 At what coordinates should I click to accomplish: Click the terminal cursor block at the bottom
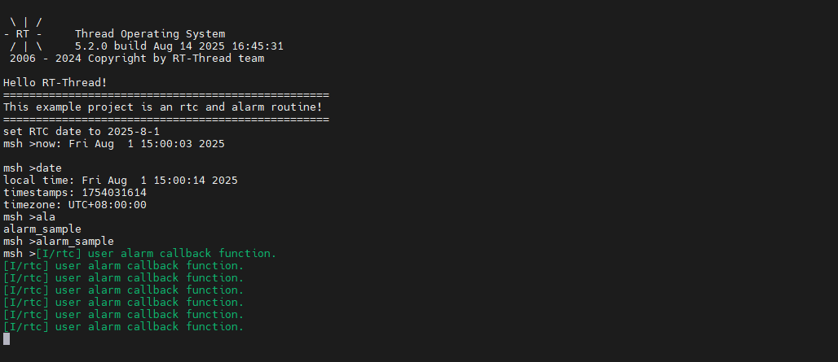(7, 339)
